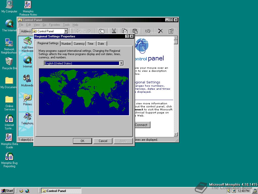Image resolution: width=258 pixels, height=194 pixels.
Task: Close the Regional Settings Properties dialog
Action: pos(132,36)
